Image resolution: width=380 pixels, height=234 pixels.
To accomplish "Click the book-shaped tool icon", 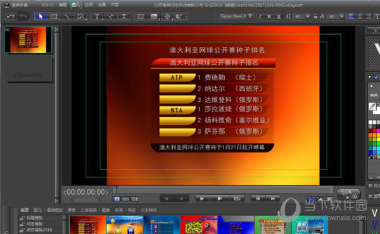I will (141, 16).
